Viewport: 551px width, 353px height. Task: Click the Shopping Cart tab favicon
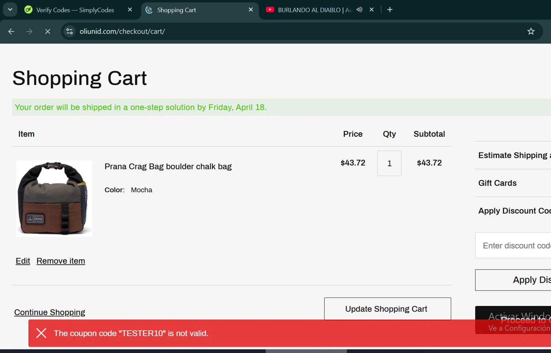(149, 10)
